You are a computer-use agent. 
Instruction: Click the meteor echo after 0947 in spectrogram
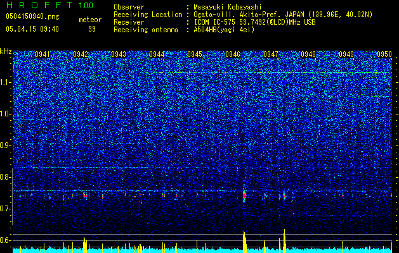click(284, 196)
